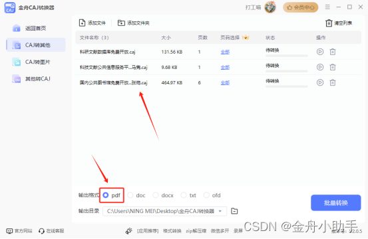Click the 清空列表 button label
Screen dimensions: 368x239
(343, 23)
